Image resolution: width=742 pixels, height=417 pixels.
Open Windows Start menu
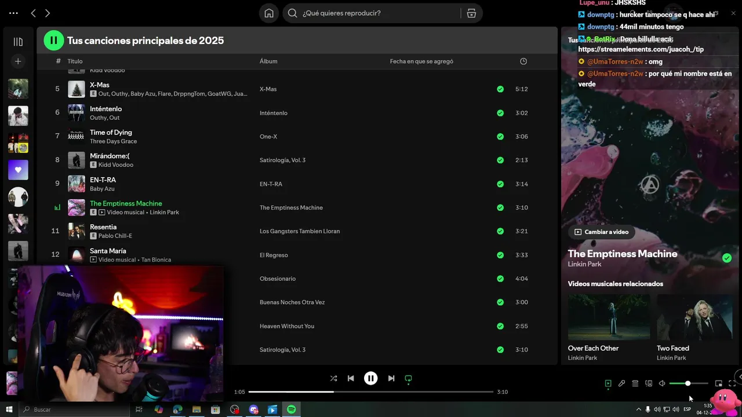pyautogui.click(x=9, y=409)
